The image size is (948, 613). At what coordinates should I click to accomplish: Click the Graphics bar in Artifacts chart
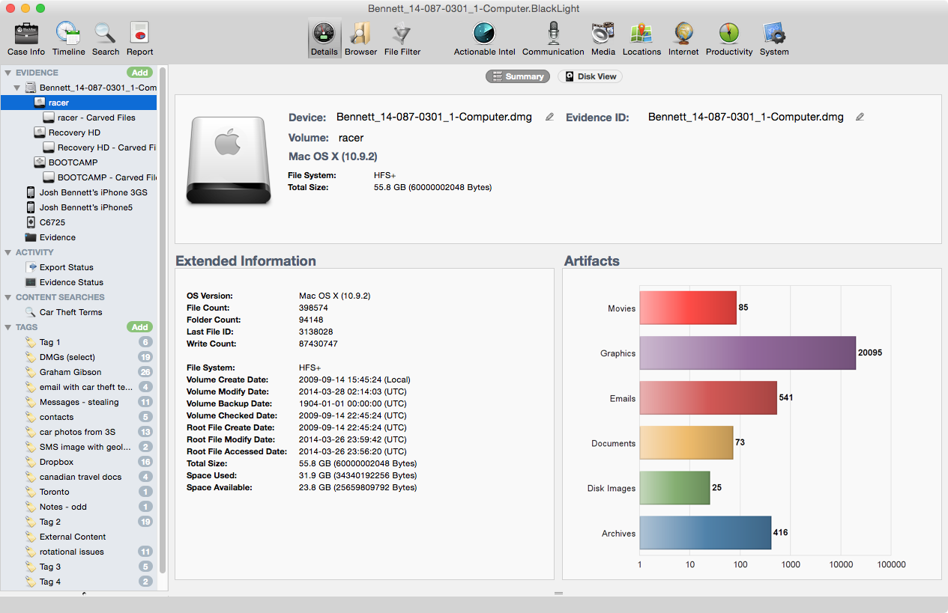[x=747, y=353]
